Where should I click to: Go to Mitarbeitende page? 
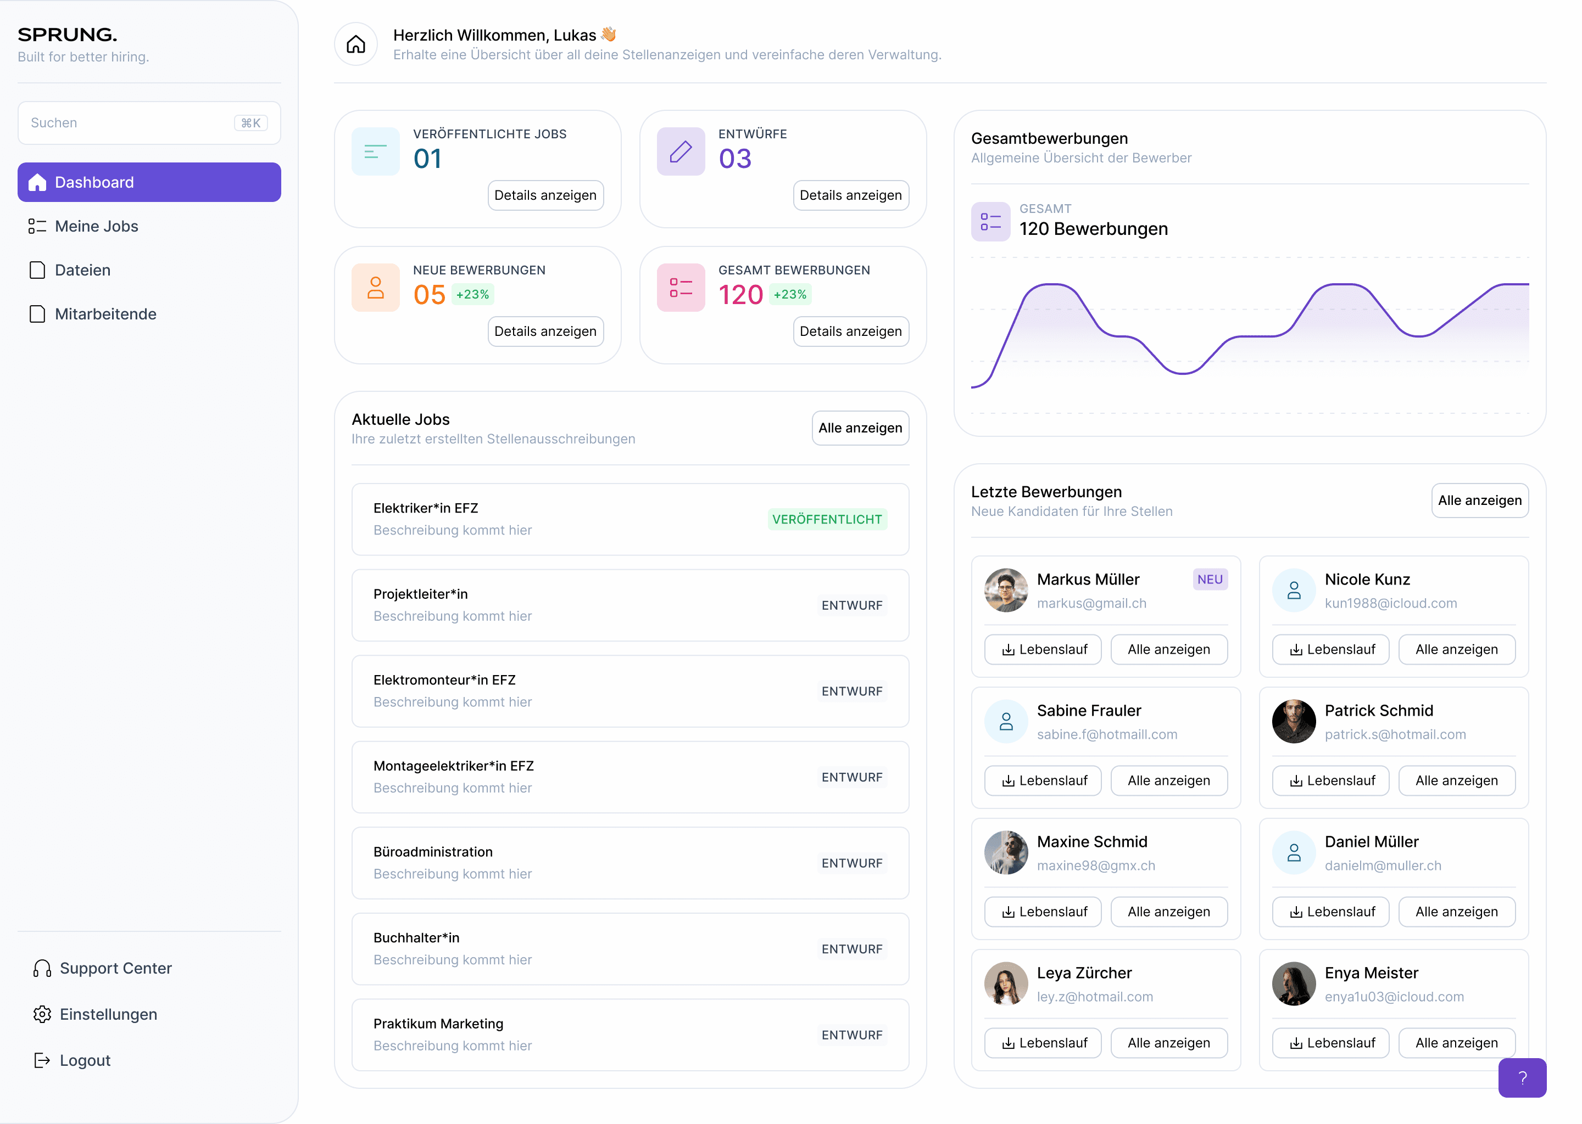pos(105,314)
